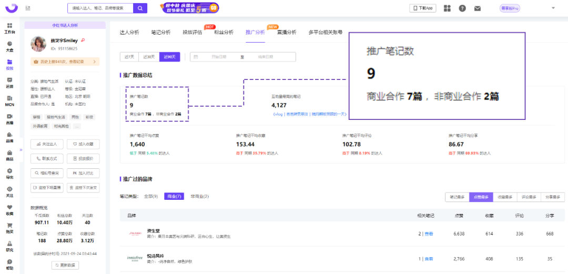
Task: Switch to 笔记分析 tab
Action: tap(161, 32)
